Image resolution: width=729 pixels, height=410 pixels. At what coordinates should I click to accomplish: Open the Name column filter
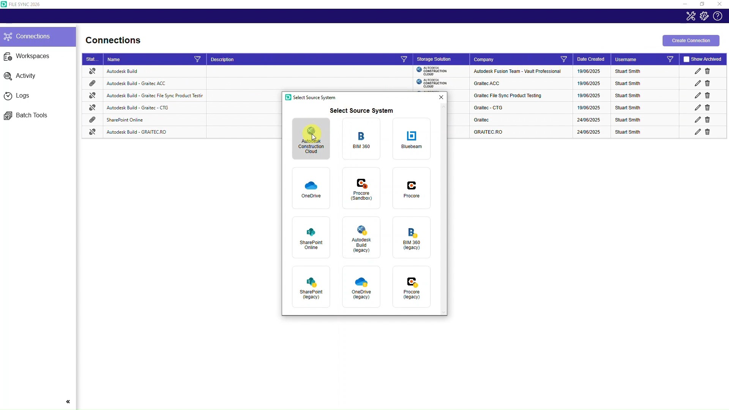(x=197, y=59)
